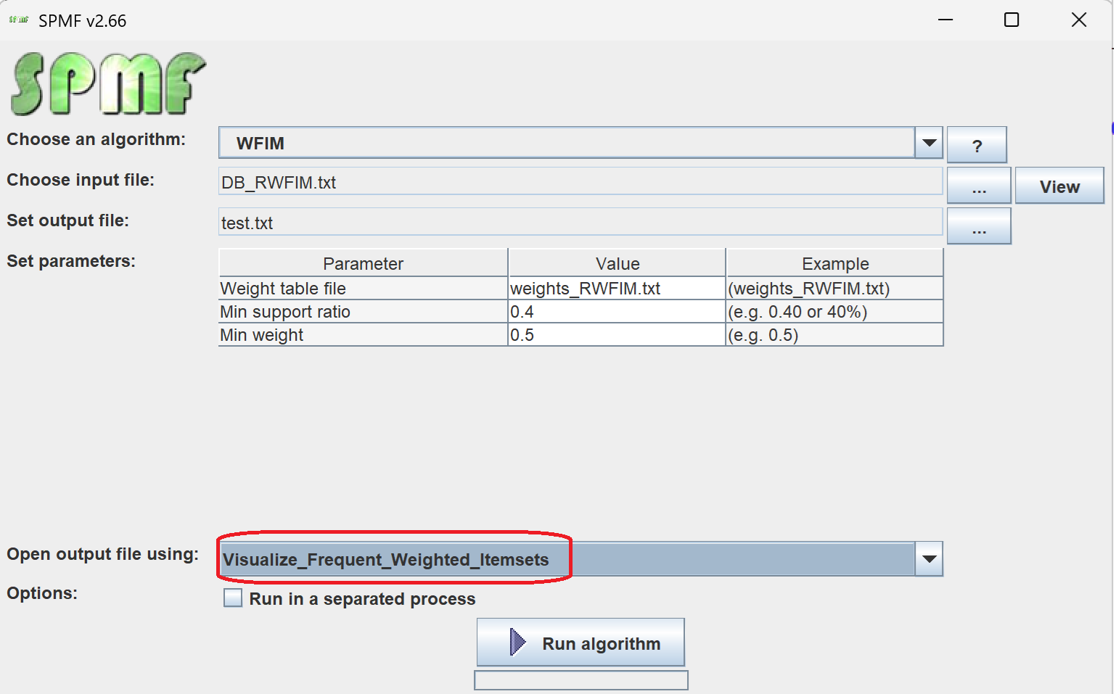Expand the output viewer dropdown arrow
This screenshot has height=694, width=1116.
(x=929, y=559)
